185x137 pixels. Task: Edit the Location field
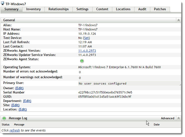pyautogui.click(x=22, y=109)
